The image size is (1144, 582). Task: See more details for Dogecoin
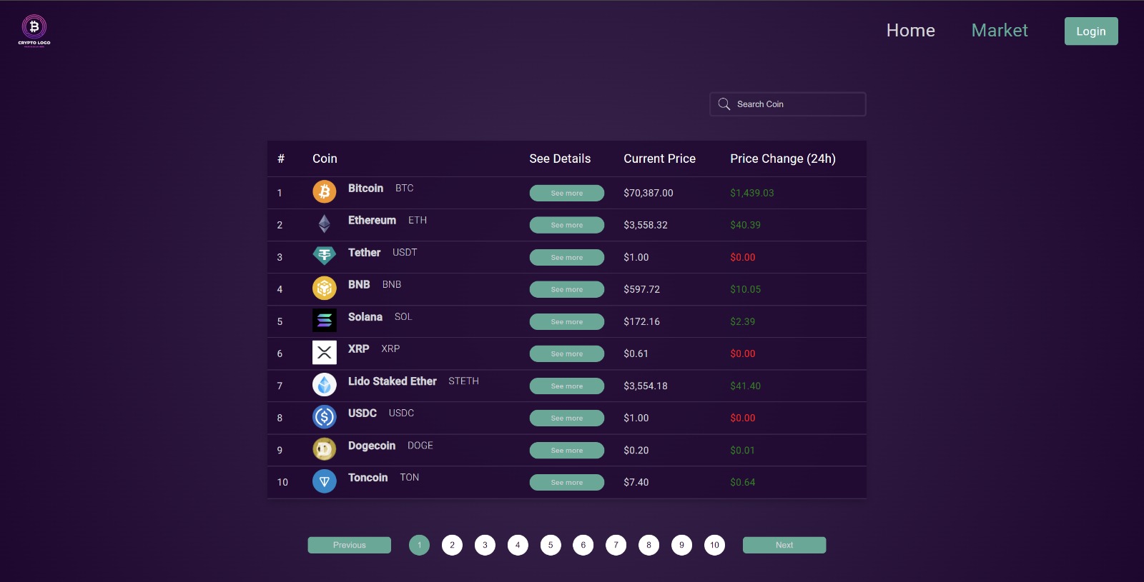[567, 450]
